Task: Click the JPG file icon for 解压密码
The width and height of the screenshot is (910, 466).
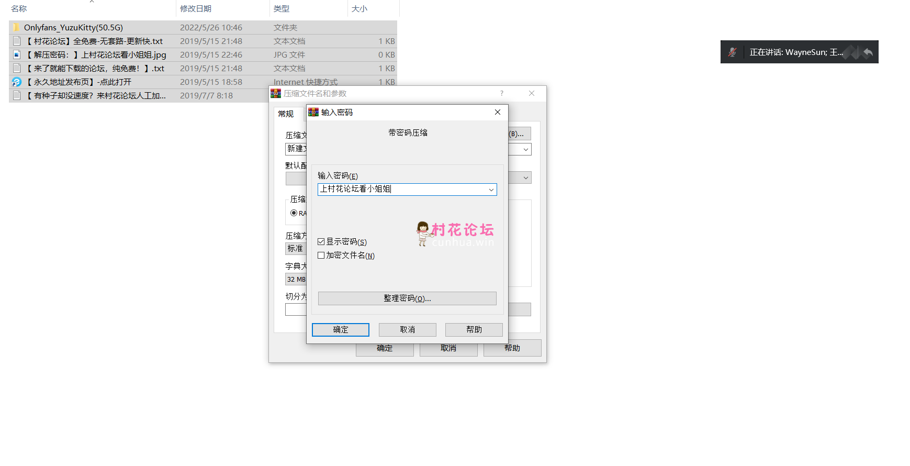Action: click(17, 54)
